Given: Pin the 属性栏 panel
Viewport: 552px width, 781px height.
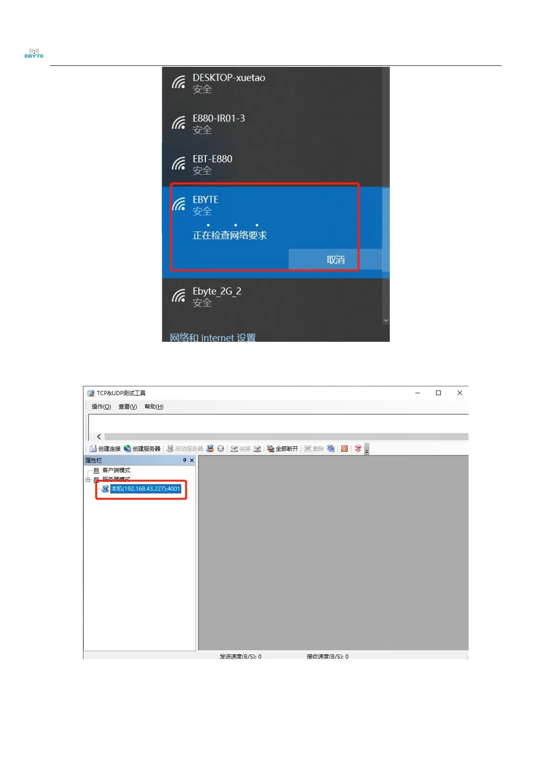Looking at the screenshot, I should click(184, 460).
